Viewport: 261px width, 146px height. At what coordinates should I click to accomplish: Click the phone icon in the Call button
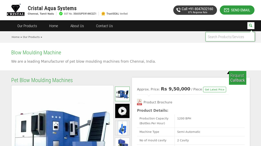178,10
